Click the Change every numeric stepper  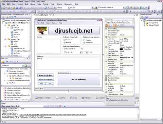pyautogui.click(x=84, y=52)
